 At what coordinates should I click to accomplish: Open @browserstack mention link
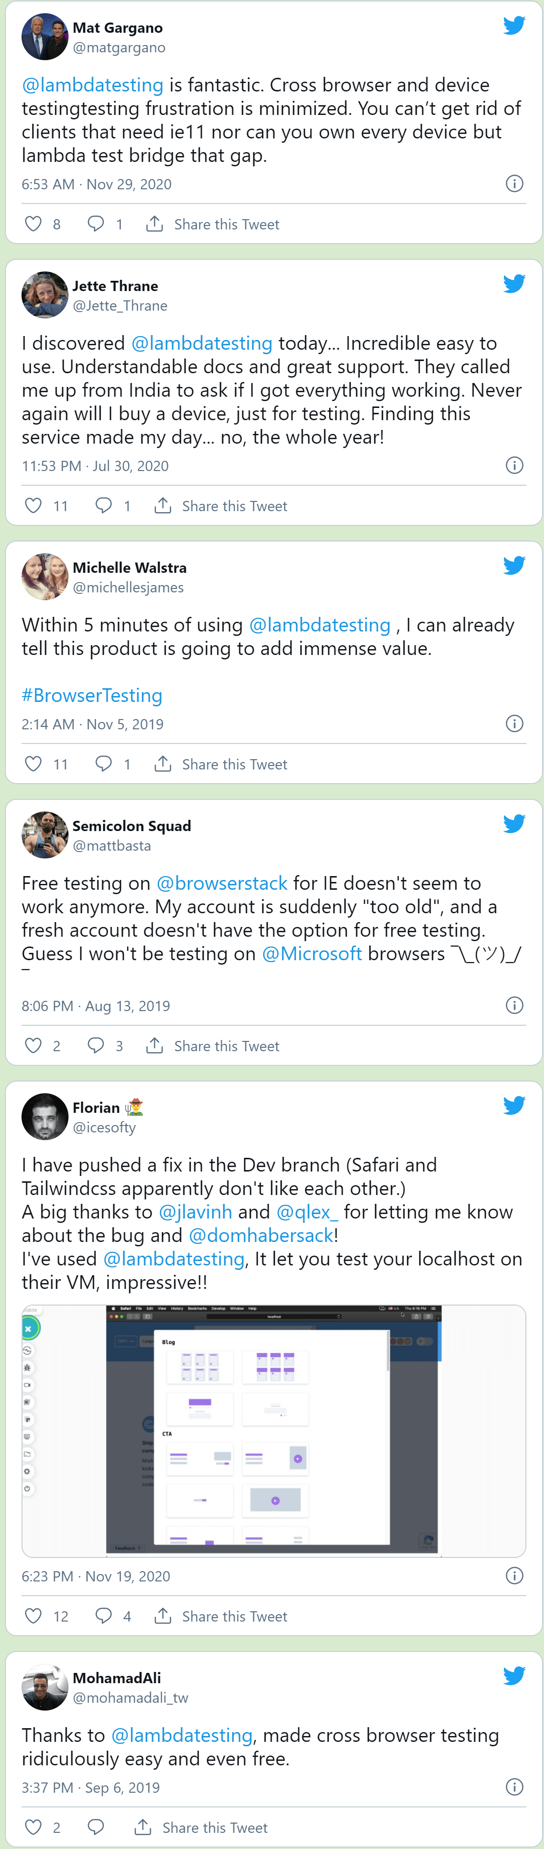[x=222, y=883]
